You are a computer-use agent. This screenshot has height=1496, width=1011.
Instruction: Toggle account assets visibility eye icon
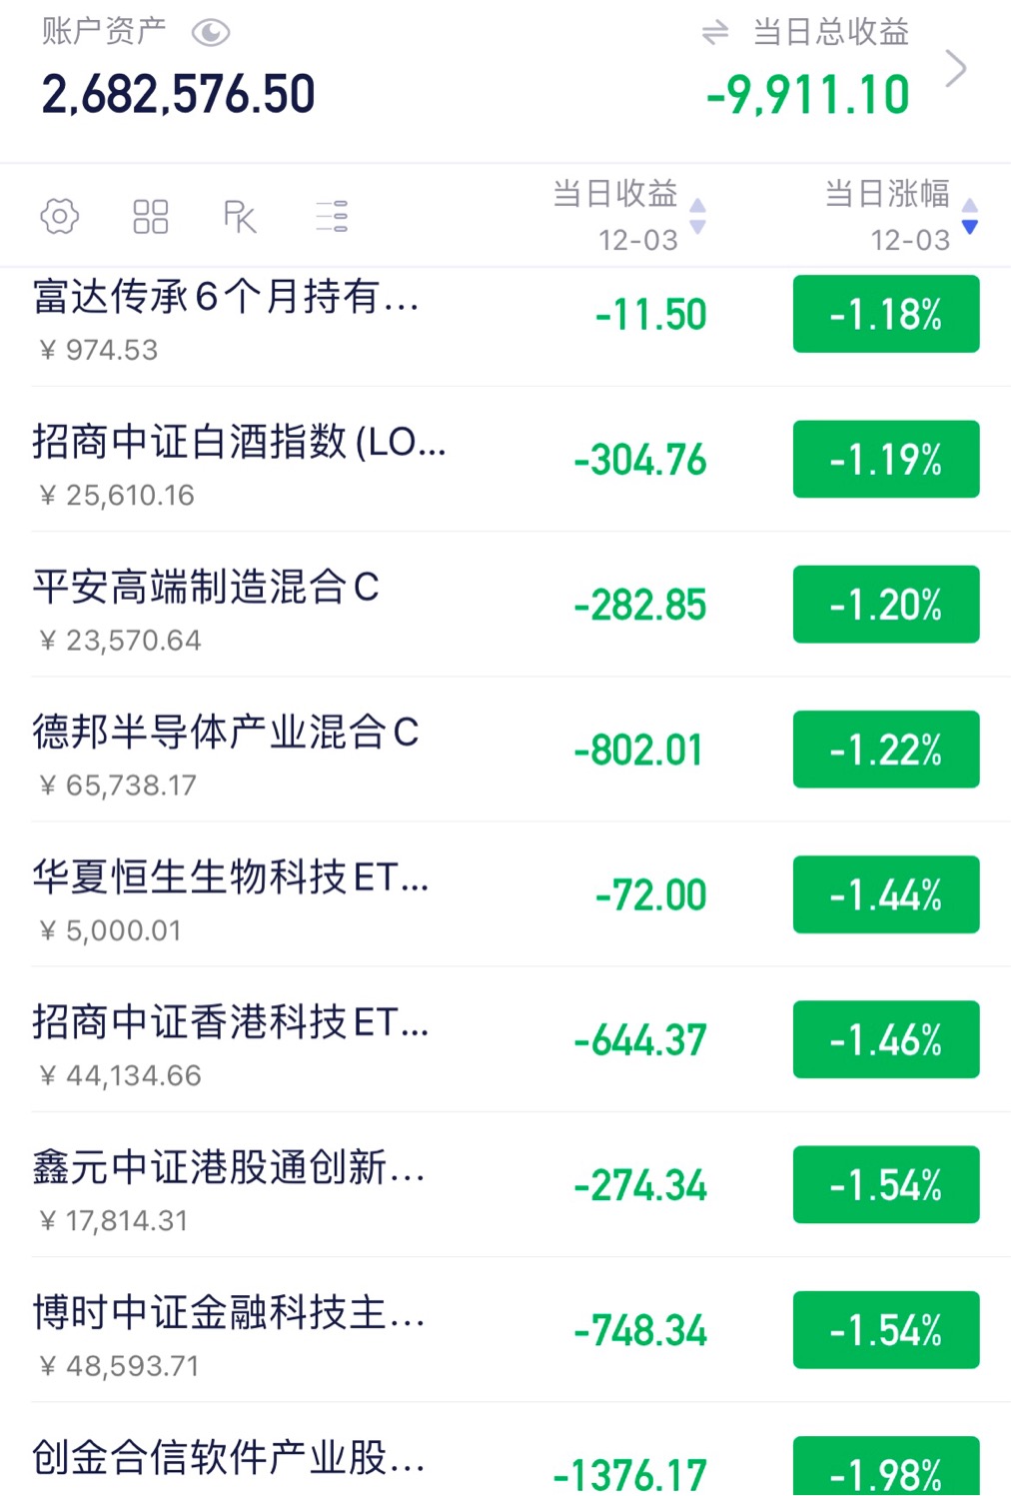click(211, 33)
